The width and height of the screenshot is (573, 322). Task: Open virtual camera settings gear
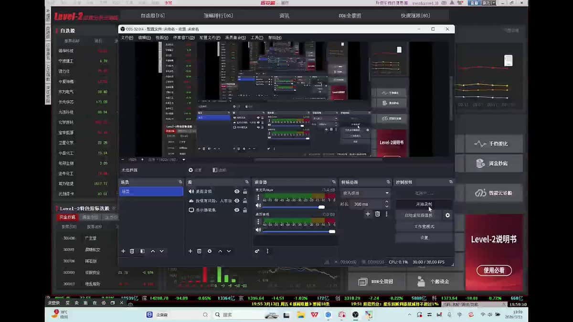[447, 216]
